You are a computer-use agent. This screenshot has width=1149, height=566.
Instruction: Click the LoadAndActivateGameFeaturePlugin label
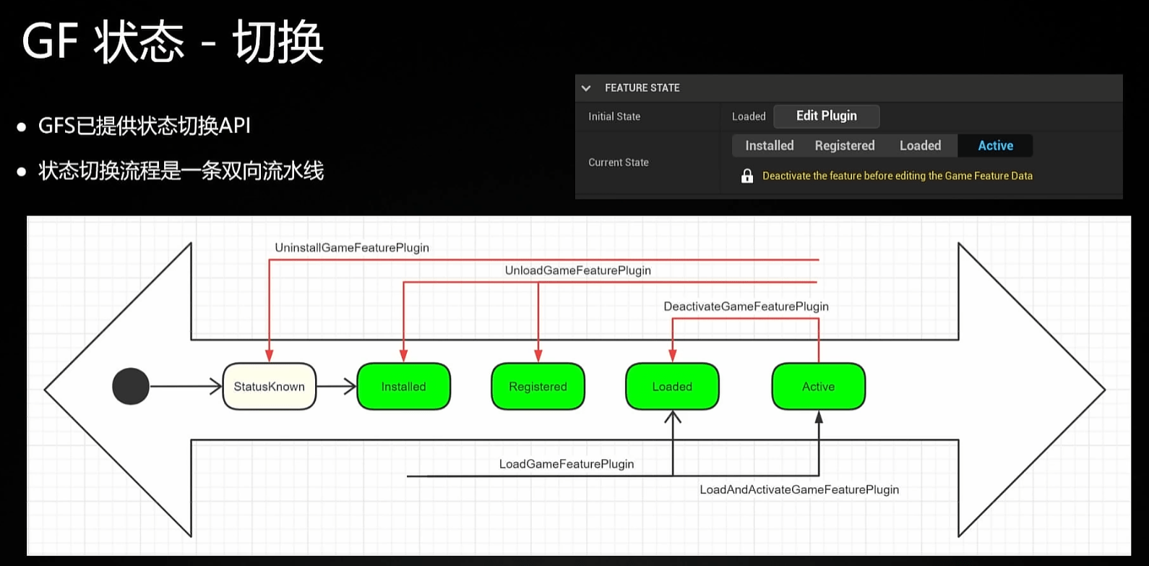point(799,489)
